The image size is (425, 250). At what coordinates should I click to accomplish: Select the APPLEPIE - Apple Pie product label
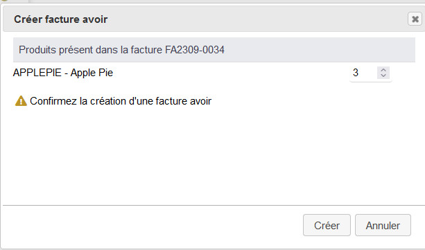[x=63, y=73]
